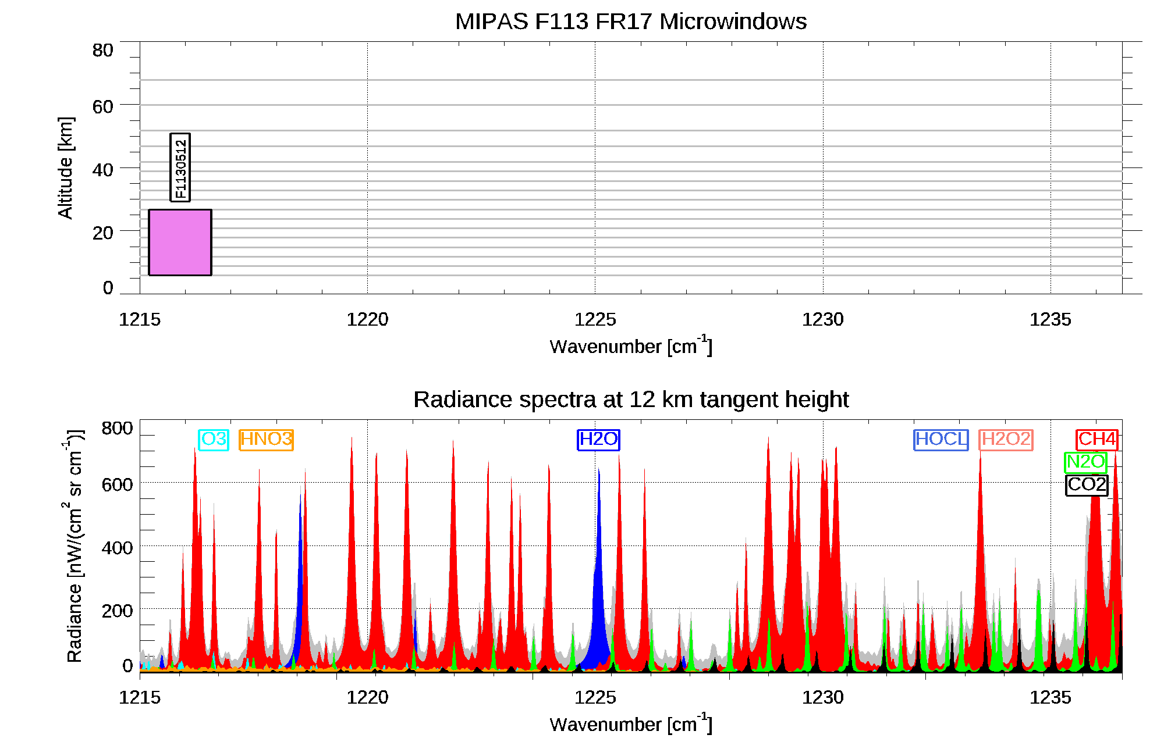The height and width of the screenshot is (756, 1164).
Task: Click the Radiance spectra at 12 km title
Action: tap(630, 400)
